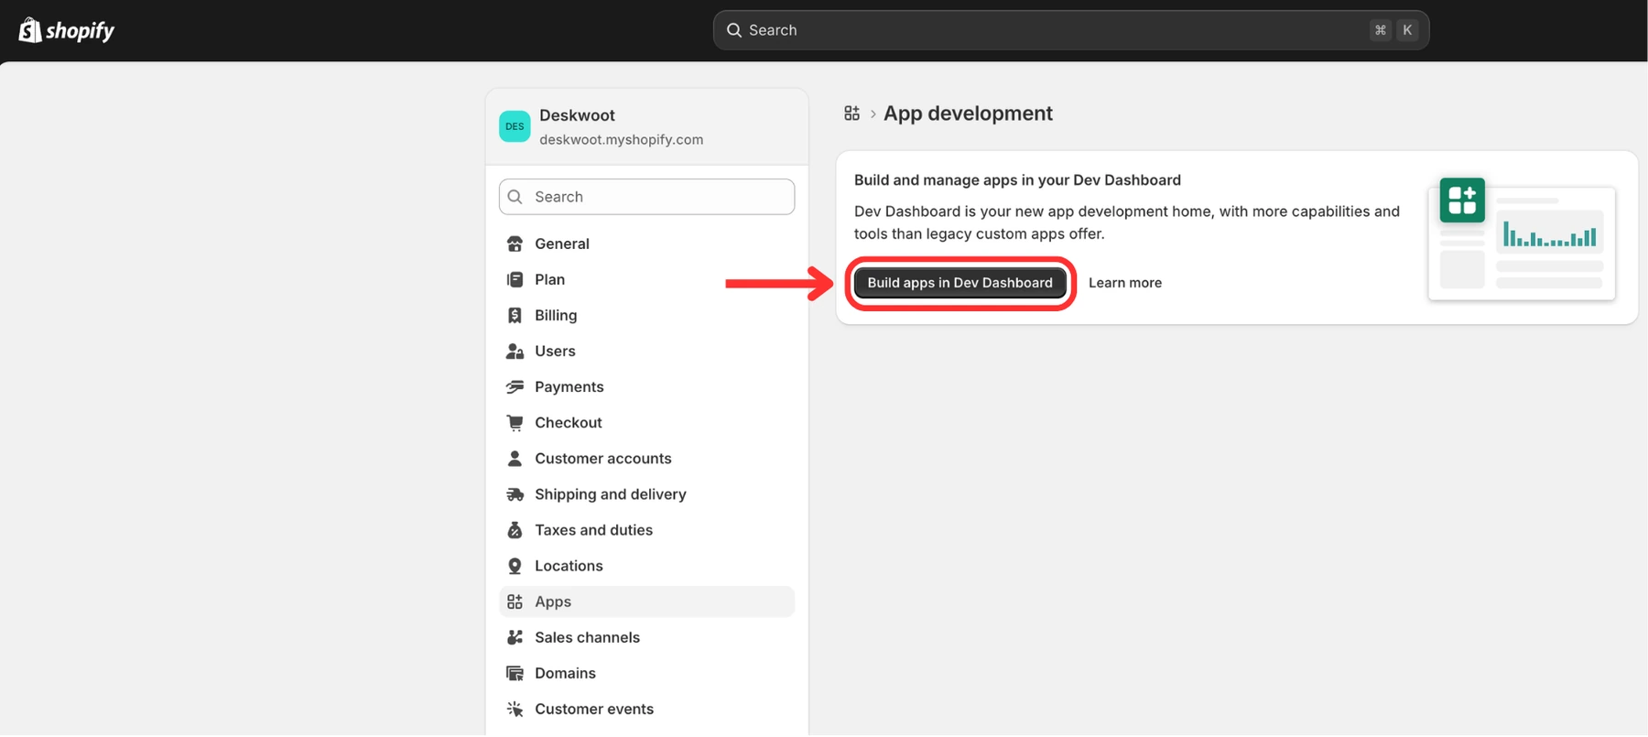Click the DES store avatar
The width and height of the screenshot is (1648, 737).
[515, 126]
